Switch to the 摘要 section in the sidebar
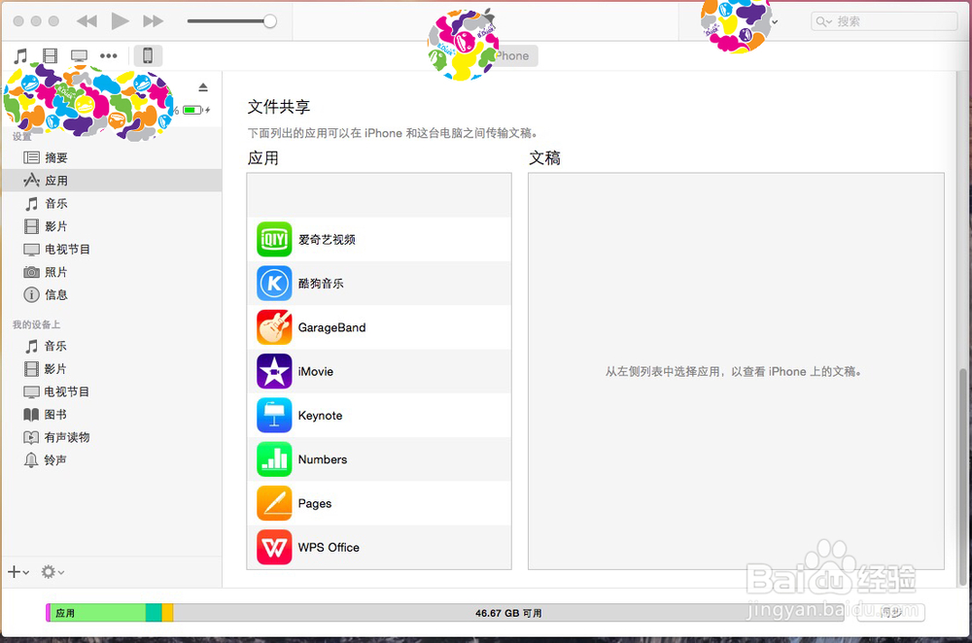Screen dimensions: 972x643 point(58,156)
